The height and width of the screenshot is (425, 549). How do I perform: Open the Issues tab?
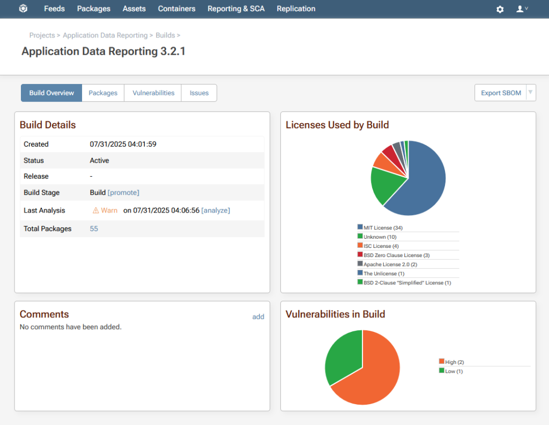tap(199, 93)
